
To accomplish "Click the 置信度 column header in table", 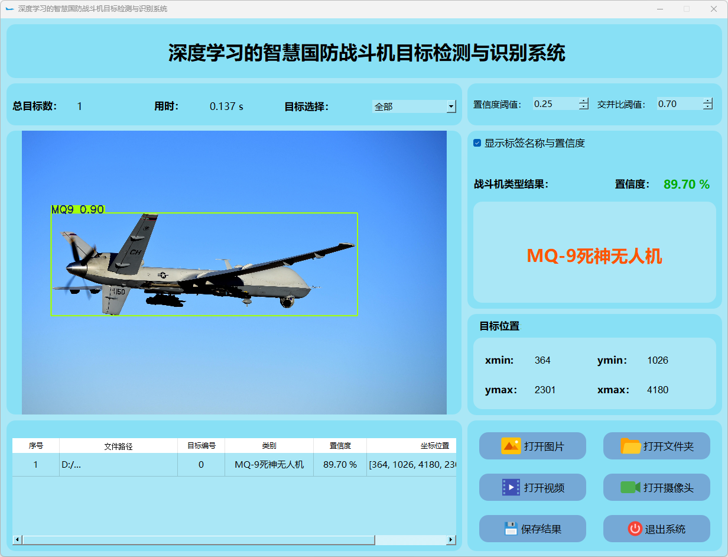I will coord(340,446).
